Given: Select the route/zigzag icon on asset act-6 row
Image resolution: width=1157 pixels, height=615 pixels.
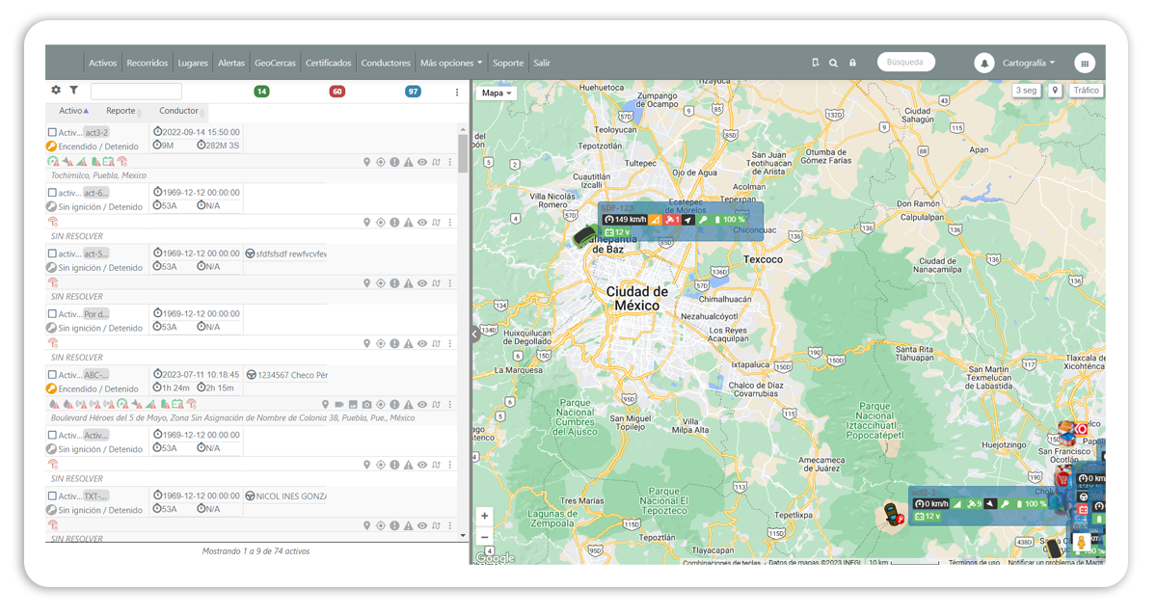Looking at the screenshot, I should (436, 222).
